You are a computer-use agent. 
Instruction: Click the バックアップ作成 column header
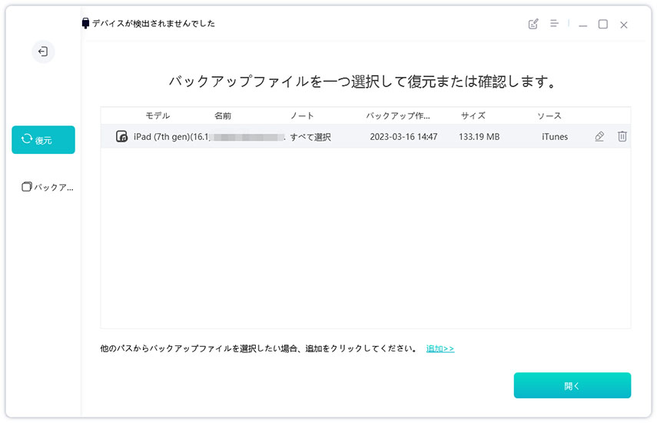(x=397, y=116)
